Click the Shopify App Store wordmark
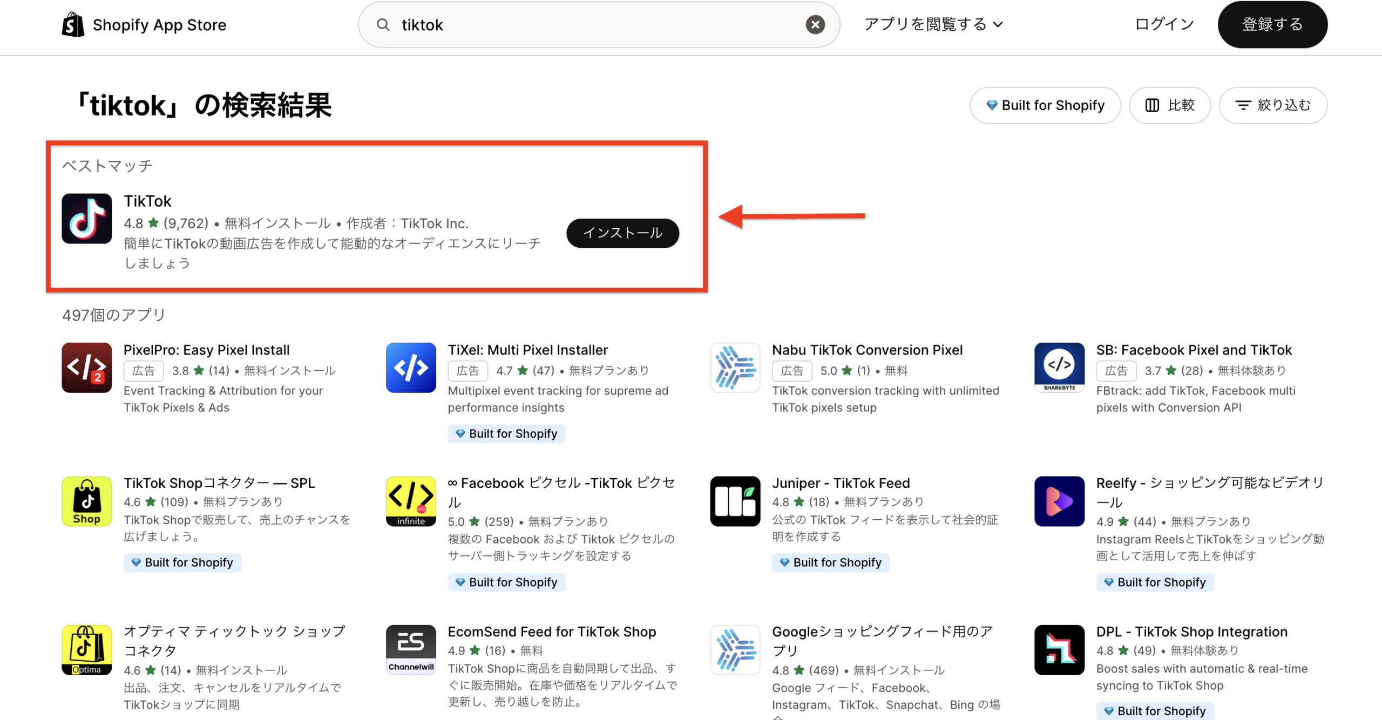 click(x=159, y=25)
